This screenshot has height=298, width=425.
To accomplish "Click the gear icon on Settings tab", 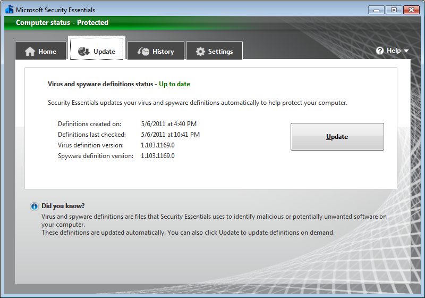I will (200, 52).
